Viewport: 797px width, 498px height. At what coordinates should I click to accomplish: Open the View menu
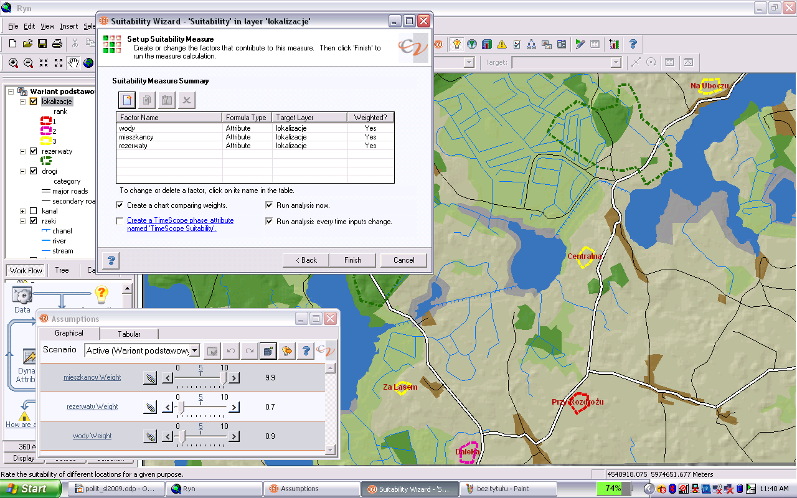[x=47, y=26]
